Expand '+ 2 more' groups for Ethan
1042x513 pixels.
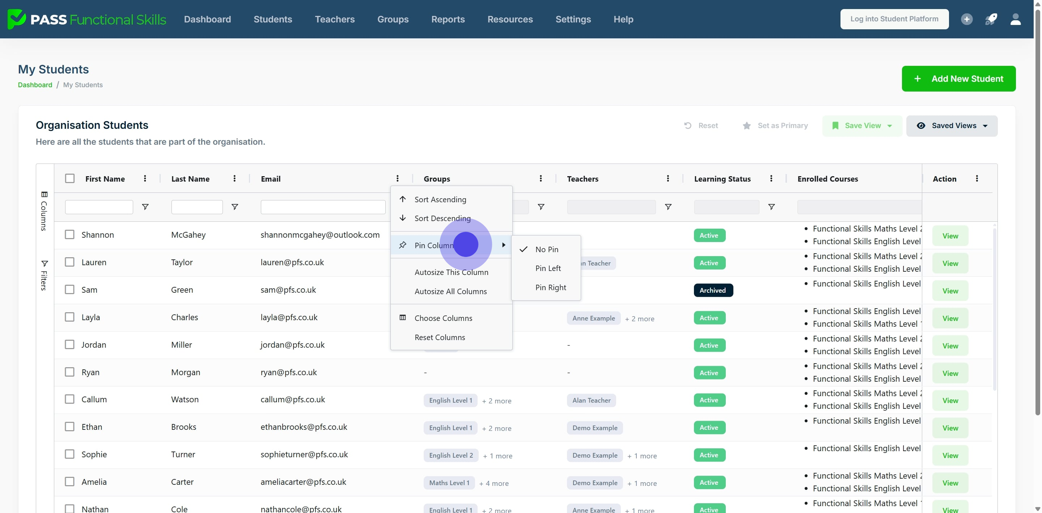click(497, 428)
